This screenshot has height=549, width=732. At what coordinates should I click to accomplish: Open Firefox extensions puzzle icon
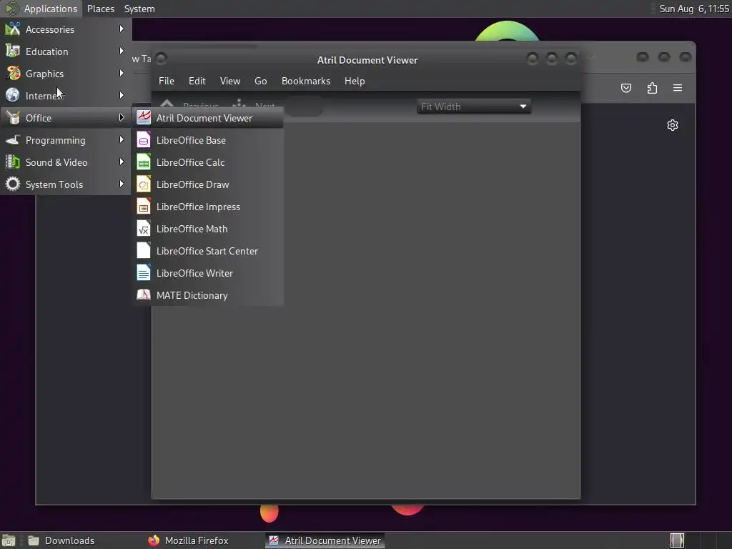coord(652,88)
